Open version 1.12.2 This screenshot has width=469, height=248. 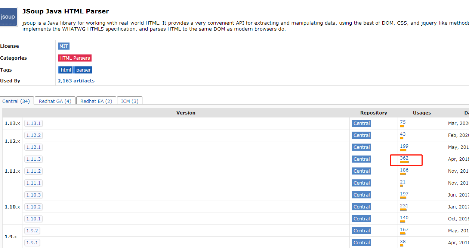34,135
